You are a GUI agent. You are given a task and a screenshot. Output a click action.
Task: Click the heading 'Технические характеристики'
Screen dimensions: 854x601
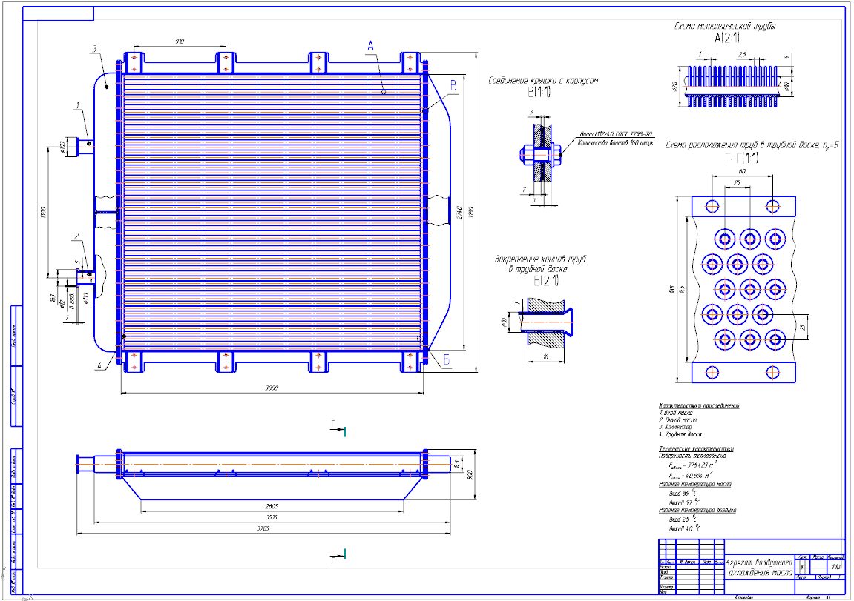pyautogui.click(x=697, y=448)
